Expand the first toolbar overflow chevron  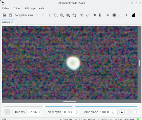(126, 15)
